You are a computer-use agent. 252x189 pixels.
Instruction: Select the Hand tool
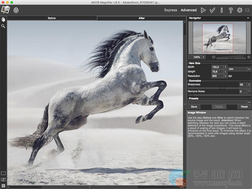click(x=3, y=20)
